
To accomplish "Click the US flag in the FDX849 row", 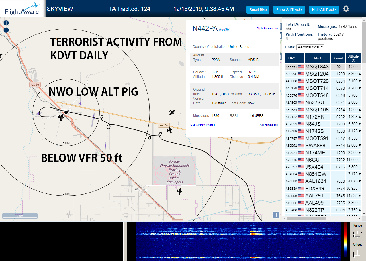I will 301,189.
